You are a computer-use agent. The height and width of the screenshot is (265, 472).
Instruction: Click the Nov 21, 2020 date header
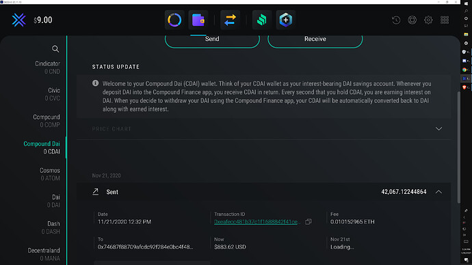(x=106, y=176)
